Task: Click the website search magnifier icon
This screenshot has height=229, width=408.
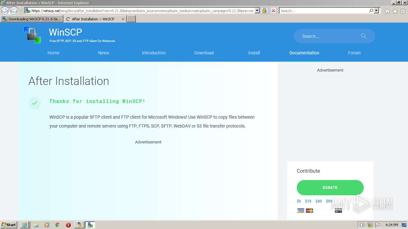Action: tap(364, 36)
